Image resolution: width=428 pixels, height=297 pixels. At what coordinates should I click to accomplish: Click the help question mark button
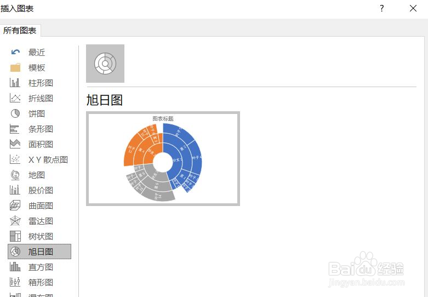point(382,8)
